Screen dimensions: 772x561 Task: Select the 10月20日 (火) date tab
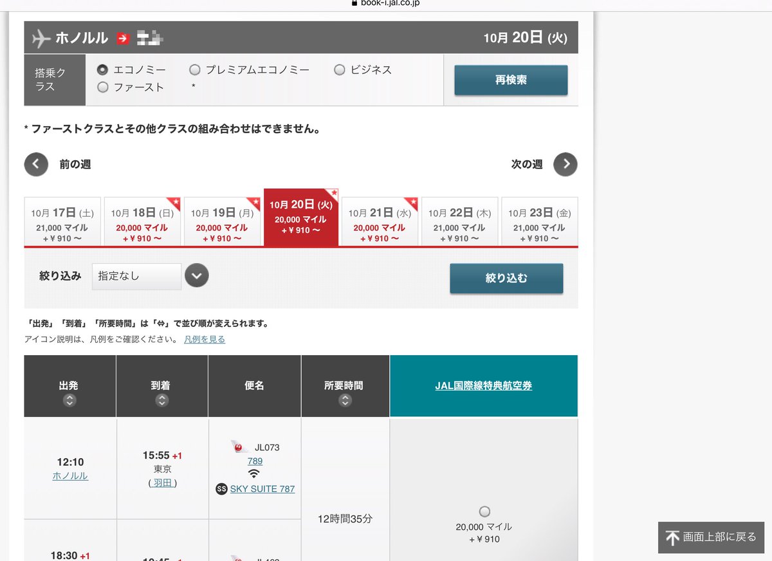[x=301, y=217]
